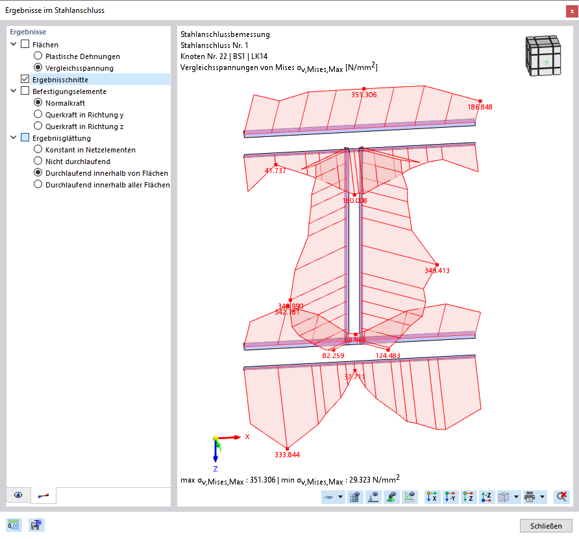Viewport: 579px width, 539px height.
Task: Uncheck the Ergebnisschnitte checkbox
Action: coord(25,79)
